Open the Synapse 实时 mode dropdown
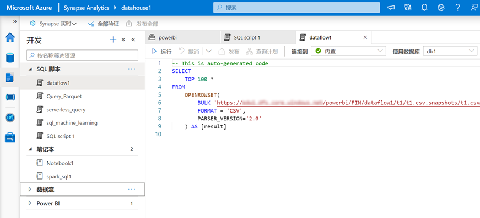This screenshot has height=218, width=480. tap(53, 24)
